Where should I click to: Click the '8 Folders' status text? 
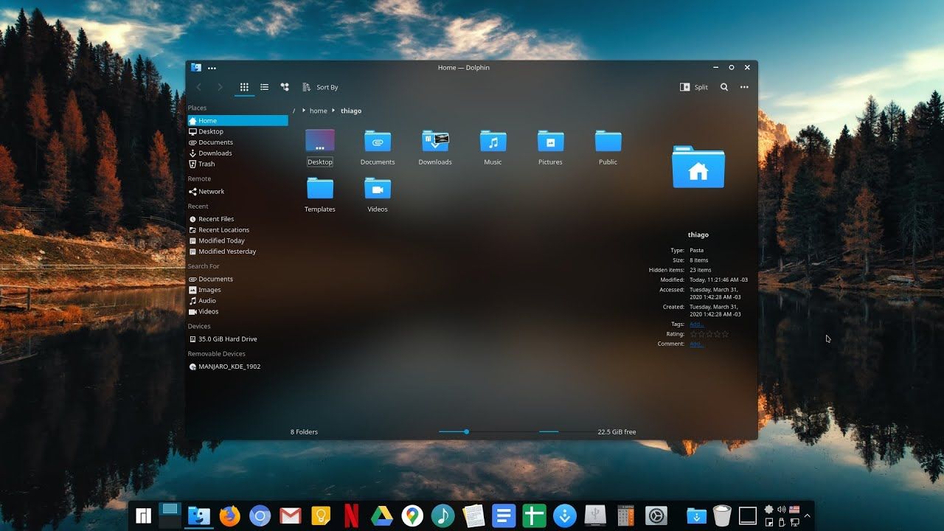(x=304, y=432)
